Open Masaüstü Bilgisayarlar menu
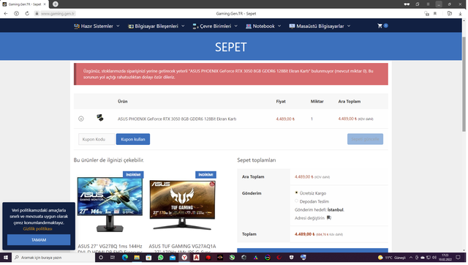468x265 pixels. tap(320, 26)
